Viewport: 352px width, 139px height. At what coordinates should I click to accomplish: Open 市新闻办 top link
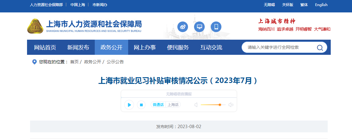[x=100, y=5]
